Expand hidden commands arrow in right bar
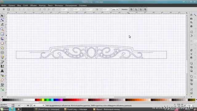Screen dimensions: 197x111 point(191,97)
